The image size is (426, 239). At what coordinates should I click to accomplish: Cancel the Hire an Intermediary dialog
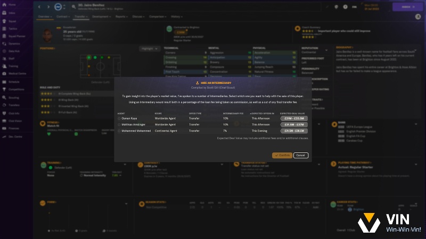pos(300,155)
